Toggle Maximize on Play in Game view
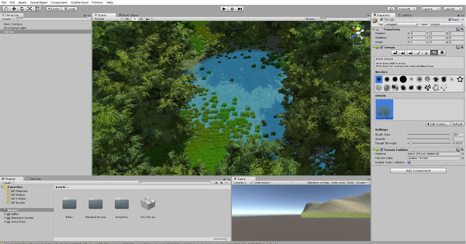Viewport: 466px width, 244px height. (318, 182)
